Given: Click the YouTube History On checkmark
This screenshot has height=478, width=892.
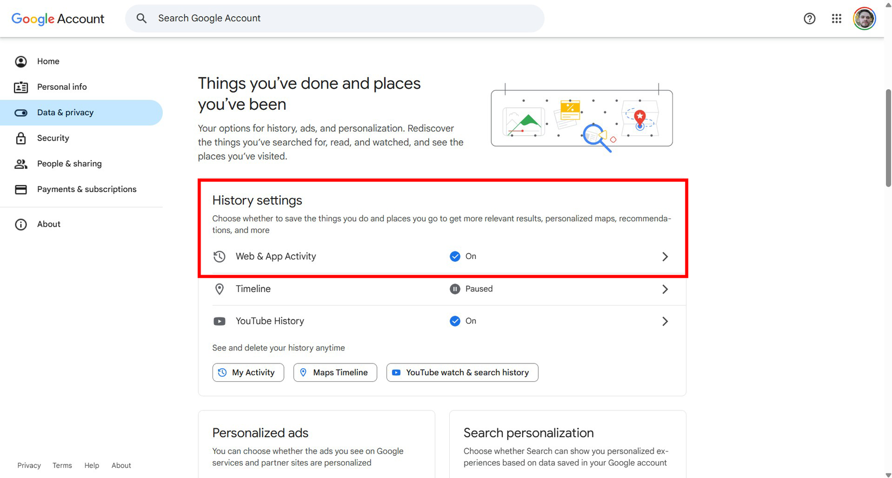Looking at the screenshot, I should click(x=455, y=321).
